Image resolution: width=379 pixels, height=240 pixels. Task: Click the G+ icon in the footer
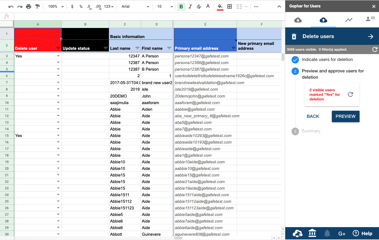[342, 233]
